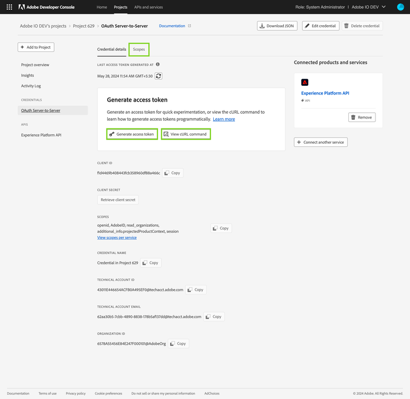View the cURL command
This screenshot has height=399, width=410.
pyautogui.click(x=185, y=134)
